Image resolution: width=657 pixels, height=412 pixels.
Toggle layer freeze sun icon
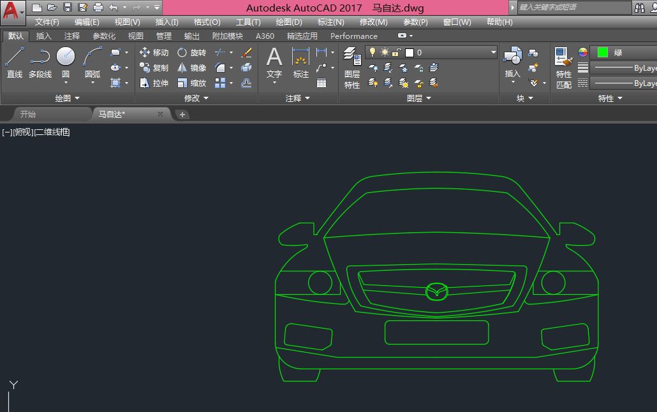(384, 52)
